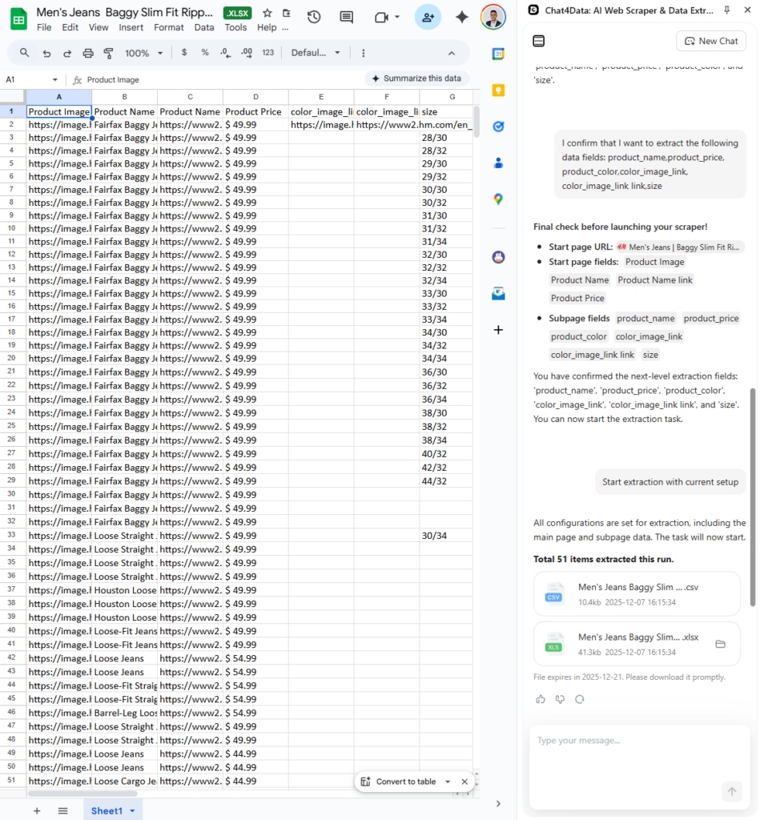Apply currency format to cells

(x=183, y=54)
